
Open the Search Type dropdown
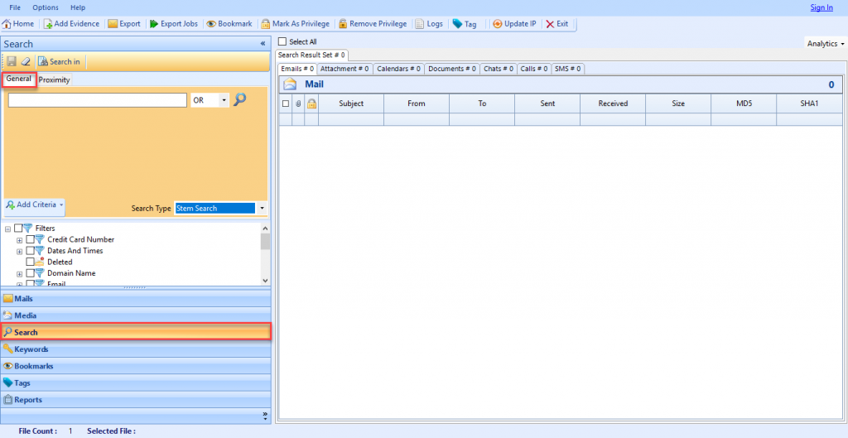pos(262,209)
